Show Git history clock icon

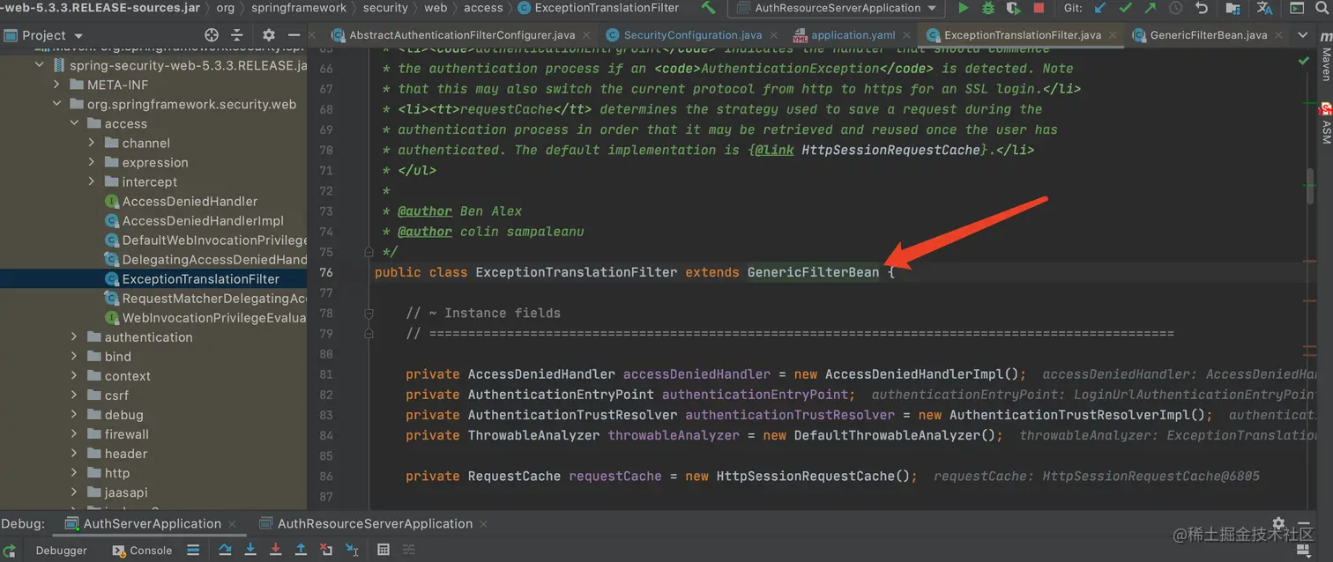[1175, 8]
